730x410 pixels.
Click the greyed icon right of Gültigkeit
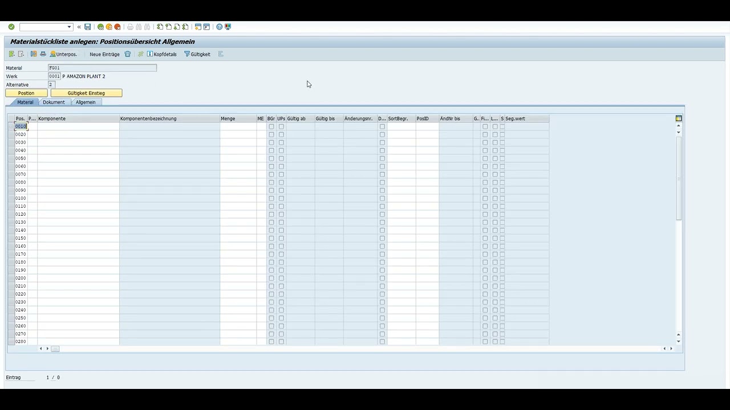tap(221, 54)
